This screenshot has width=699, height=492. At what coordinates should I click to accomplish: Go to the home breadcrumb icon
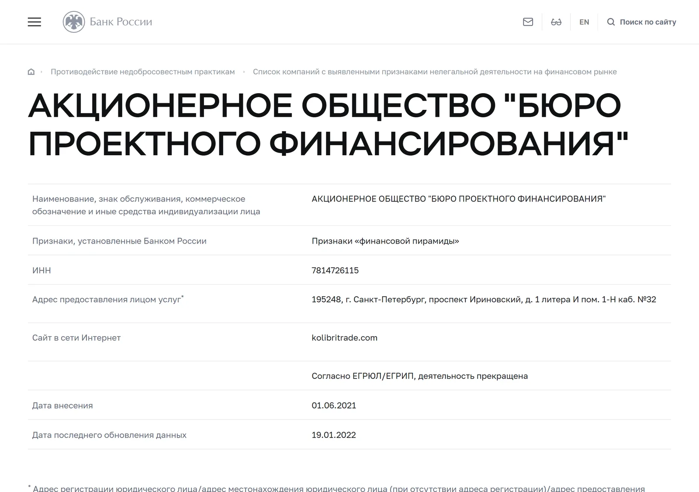point(31,72)
